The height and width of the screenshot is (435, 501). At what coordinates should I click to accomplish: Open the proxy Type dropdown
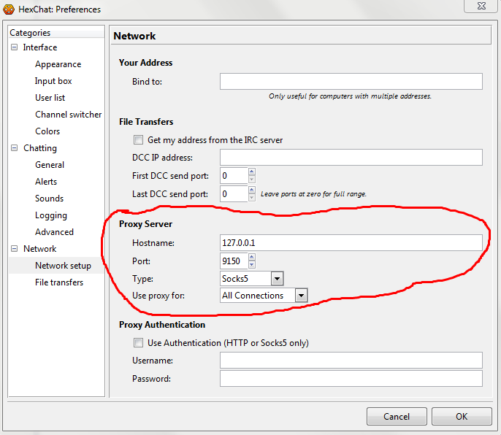(x=277, y=278)
